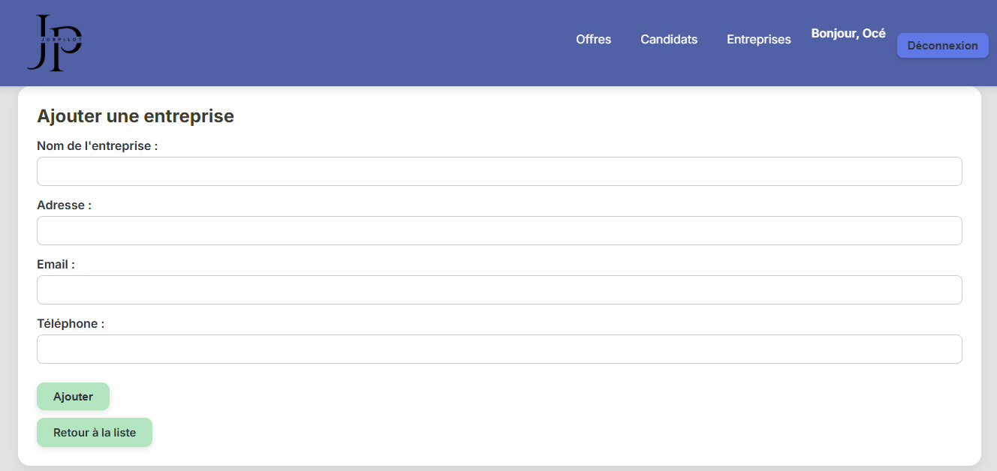Viewport: 997px width, 471px height.
Task: Submit the form with the Ajouter button
Action: [73, 397]
